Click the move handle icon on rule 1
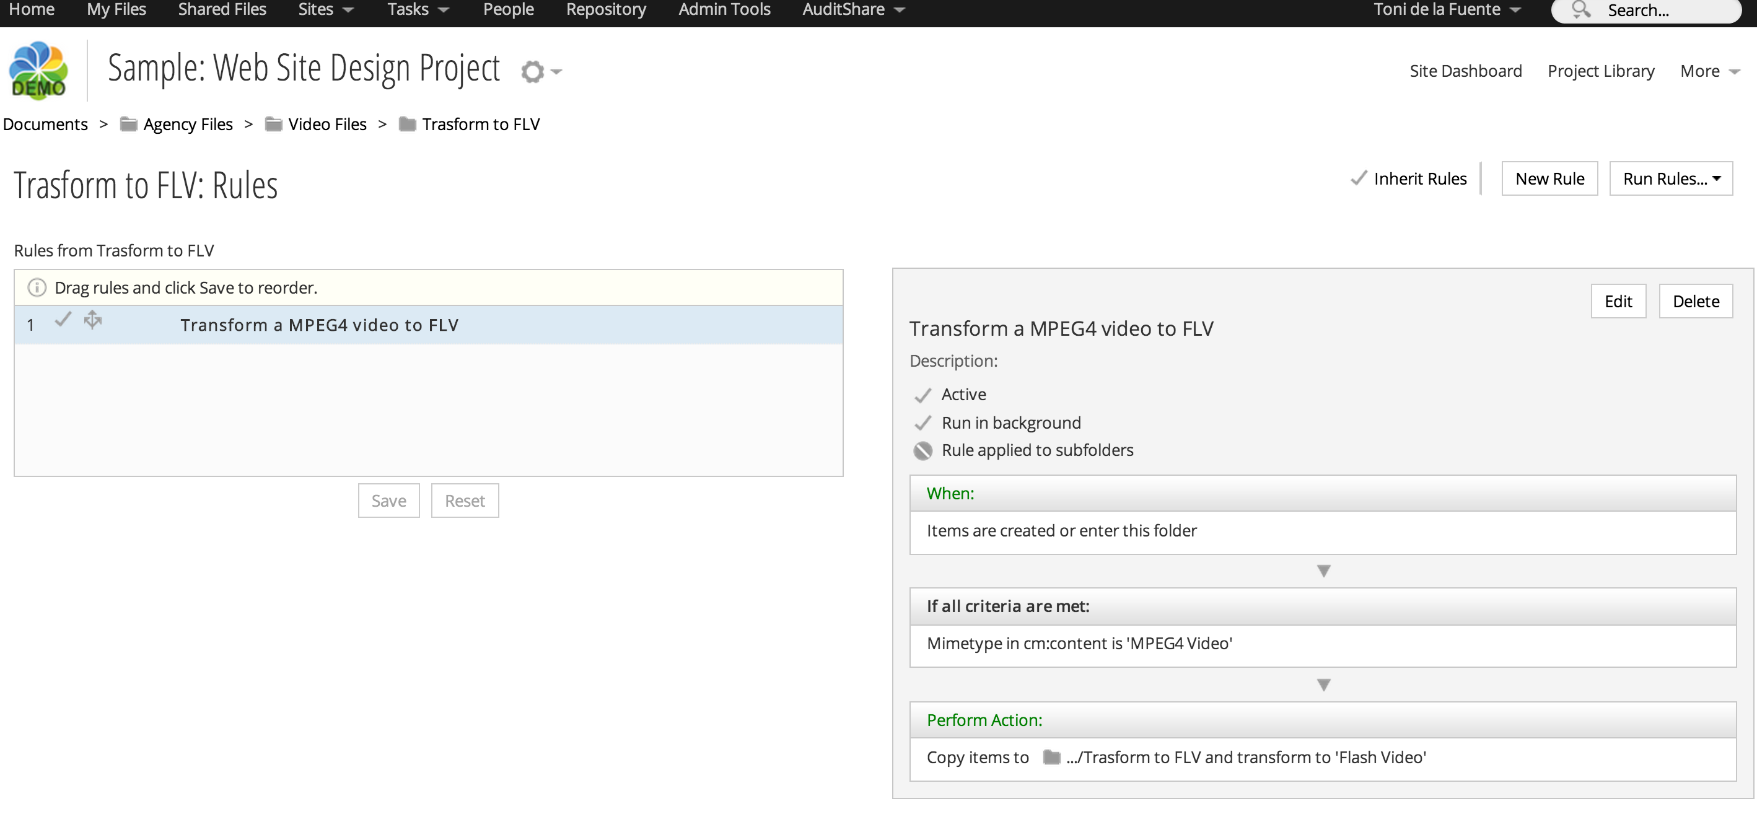Image resolution: width=1757 pixels, height=814 pixels. pyautogui.click(x=93, y=319)
